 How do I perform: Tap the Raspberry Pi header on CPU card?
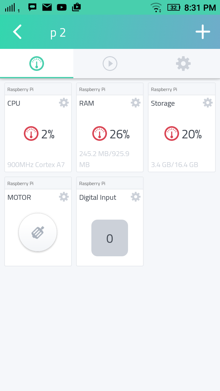coord(20,89)
